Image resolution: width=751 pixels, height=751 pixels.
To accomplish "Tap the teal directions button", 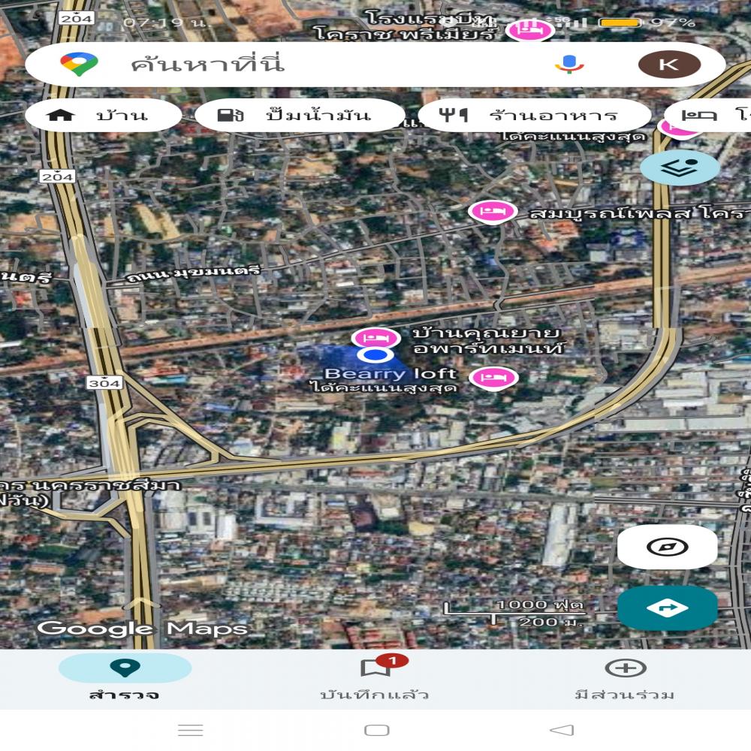I will pos(667,608).
